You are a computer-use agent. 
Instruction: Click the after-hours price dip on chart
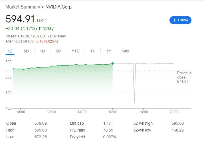[x=134, y=102]
